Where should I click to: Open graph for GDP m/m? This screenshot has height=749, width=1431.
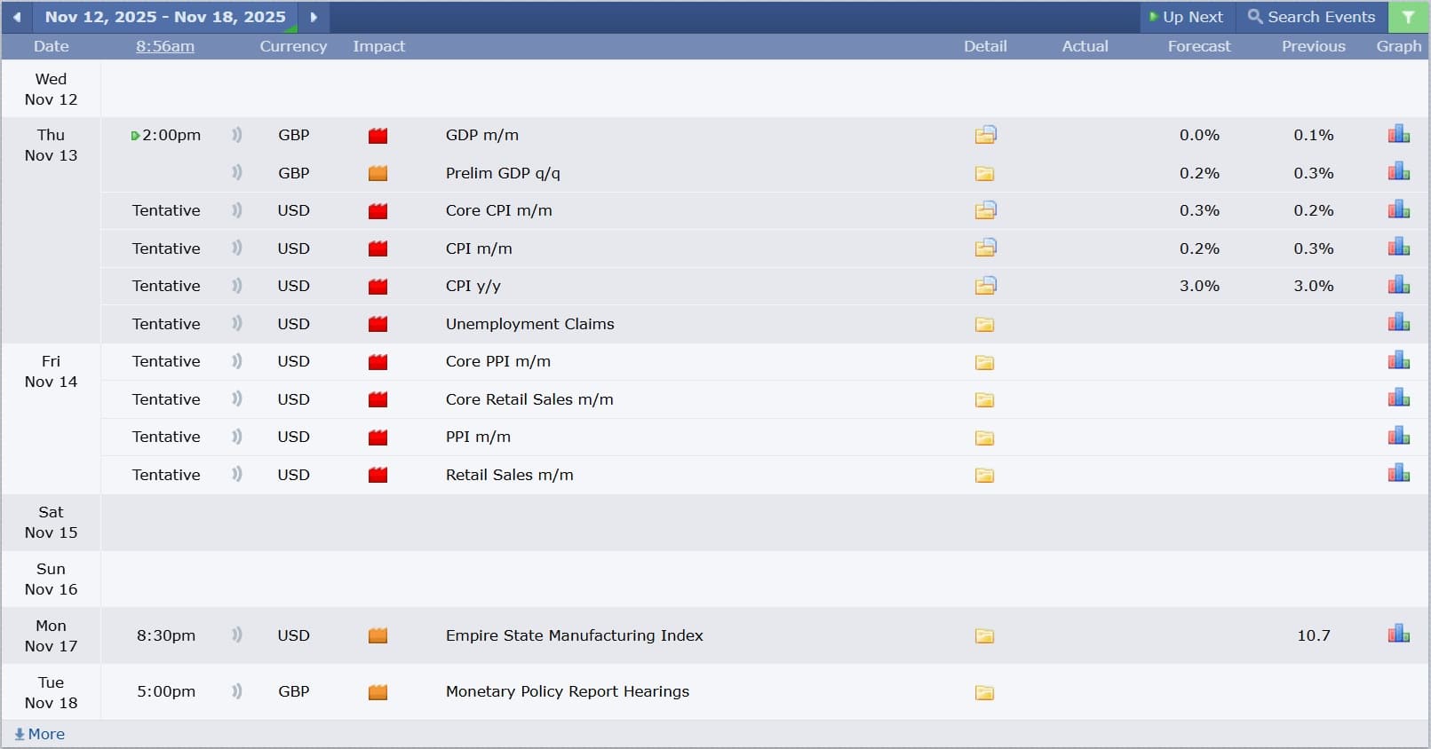[x=1398, y=135]
